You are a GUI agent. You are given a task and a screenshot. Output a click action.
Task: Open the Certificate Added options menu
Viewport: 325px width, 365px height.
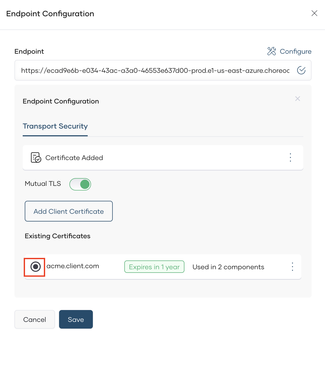(x=290, y=157)
